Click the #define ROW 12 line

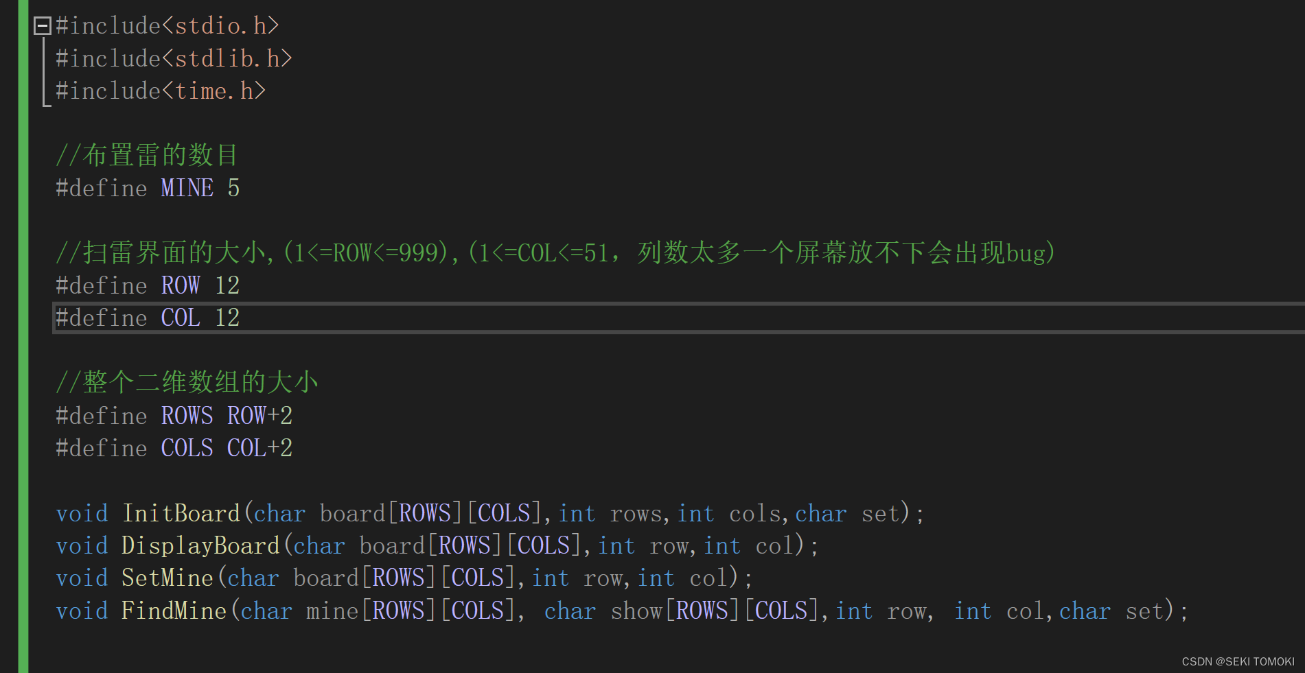pos(148,285)
